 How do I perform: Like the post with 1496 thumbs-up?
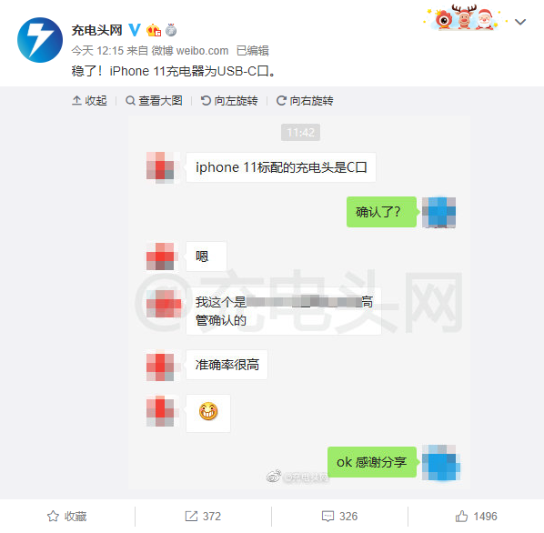click(476, 516)
